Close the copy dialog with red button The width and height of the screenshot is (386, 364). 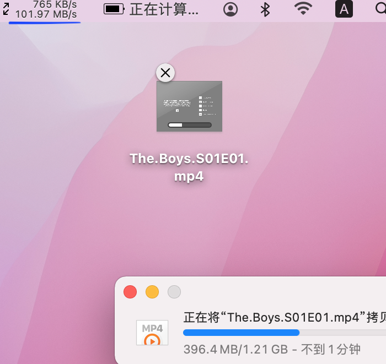130,292
